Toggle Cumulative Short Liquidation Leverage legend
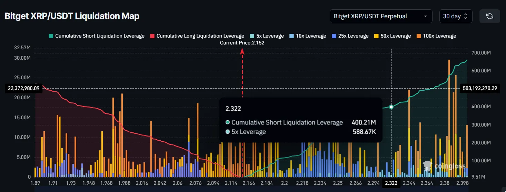Image resolution: width=506 pixels, height=192 pixels. click(x=97, y=36)
